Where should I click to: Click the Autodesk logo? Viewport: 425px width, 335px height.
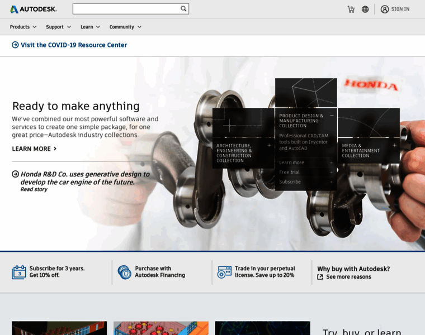34,9
